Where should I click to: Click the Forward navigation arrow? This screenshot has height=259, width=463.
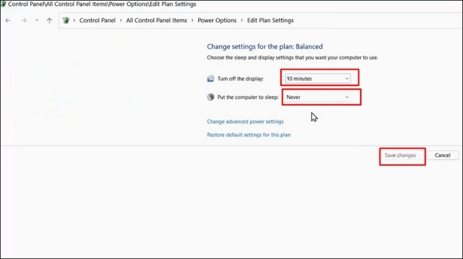point(23,20)
